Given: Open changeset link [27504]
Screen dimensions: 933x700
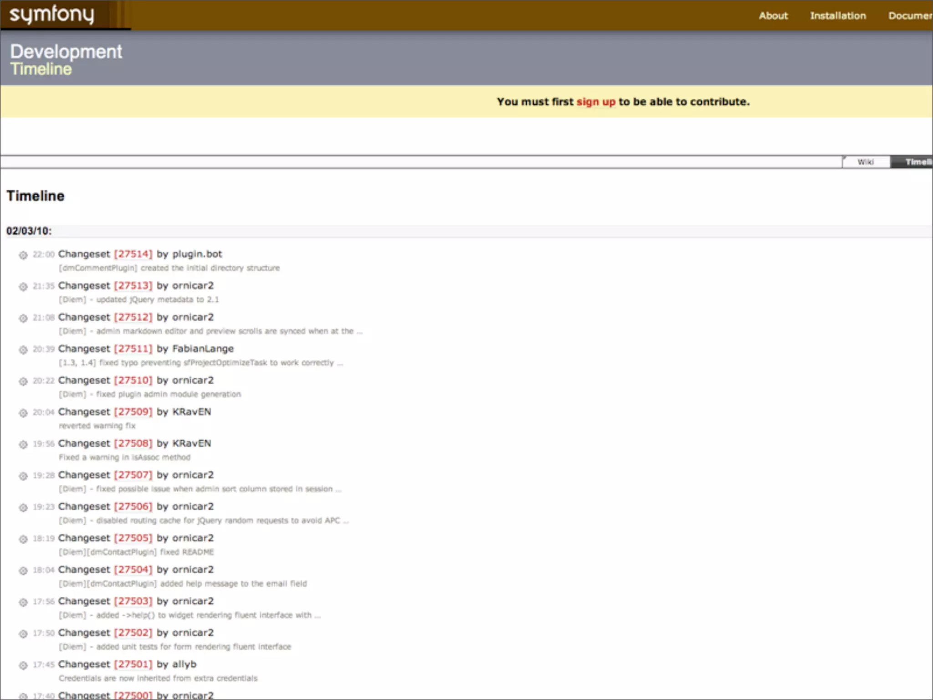Looking at the screenshot, I should point(133,570).
